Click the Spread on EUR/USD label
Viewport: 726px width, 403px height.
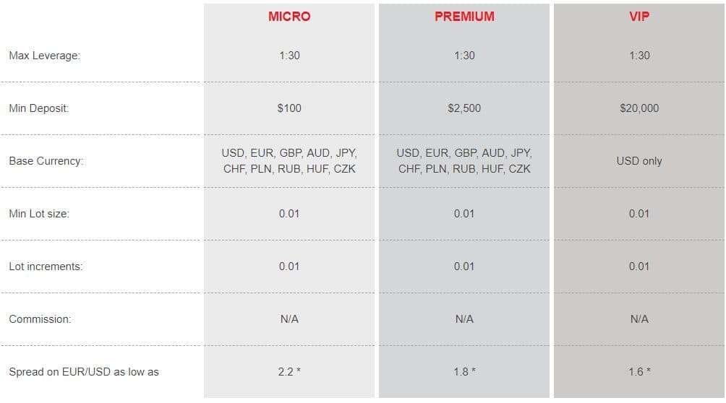click(84, 372)
